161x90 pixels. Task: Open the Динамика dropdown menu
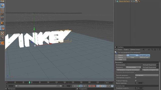point(133,67)
